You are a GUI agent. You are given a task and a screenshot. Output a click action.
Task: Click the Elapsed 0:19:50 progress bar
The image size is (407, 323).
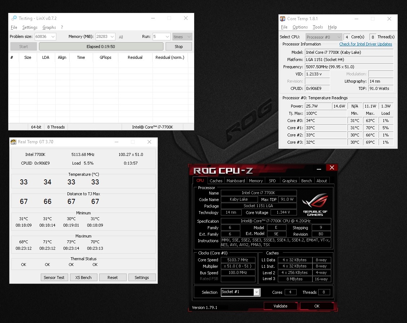(101, 47)
